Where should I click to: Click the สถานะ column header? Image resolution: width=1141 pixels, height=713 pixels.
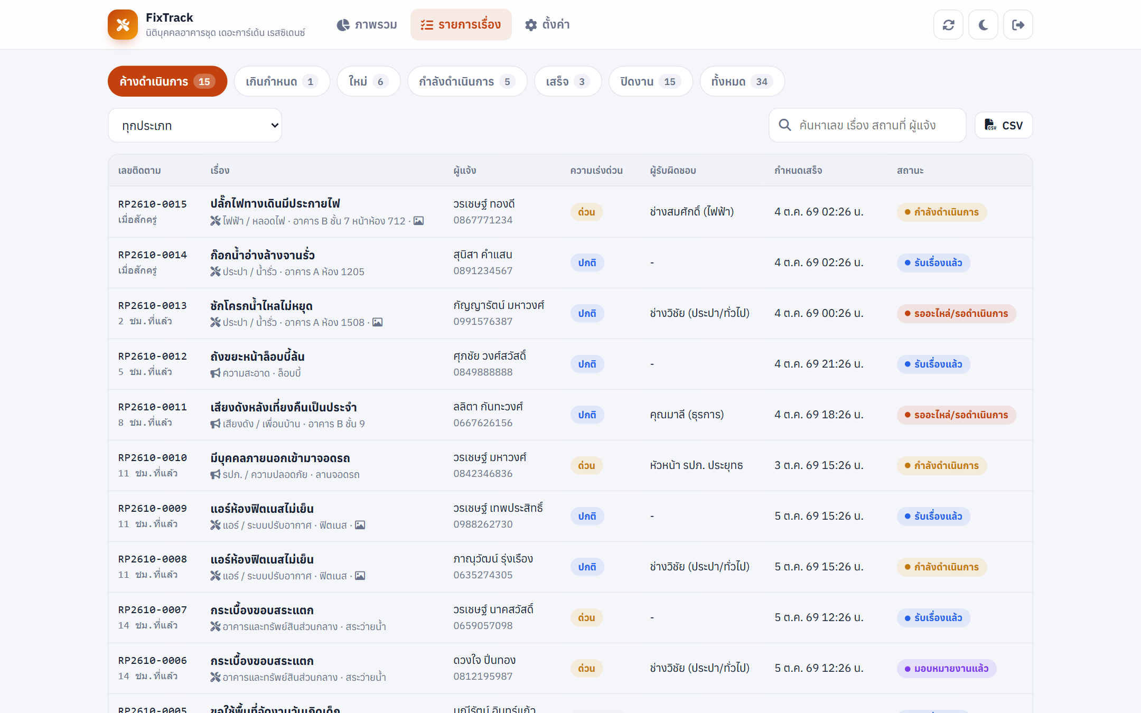pos(910,170)
